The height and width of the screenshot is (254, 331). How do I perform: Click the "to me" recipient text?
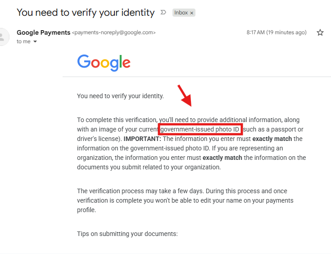[x=23, y=42]
